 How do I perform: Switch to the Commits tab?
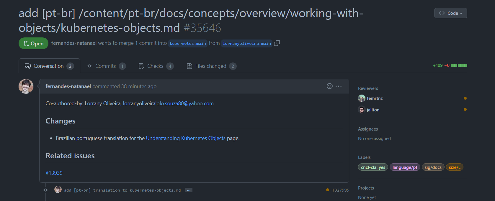106,66
